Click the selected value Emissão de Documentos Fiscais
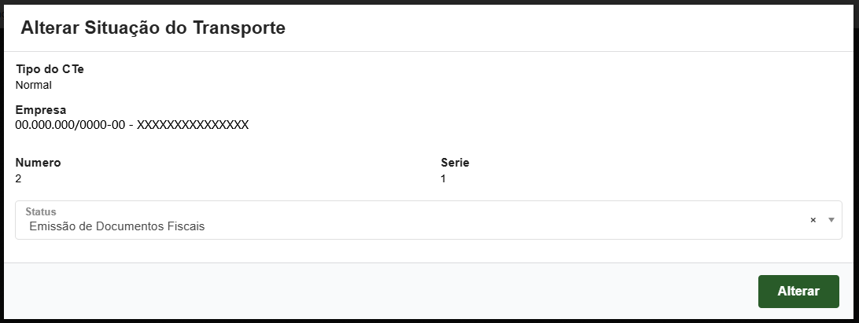 pyautogui.click(x=116, y=226)
